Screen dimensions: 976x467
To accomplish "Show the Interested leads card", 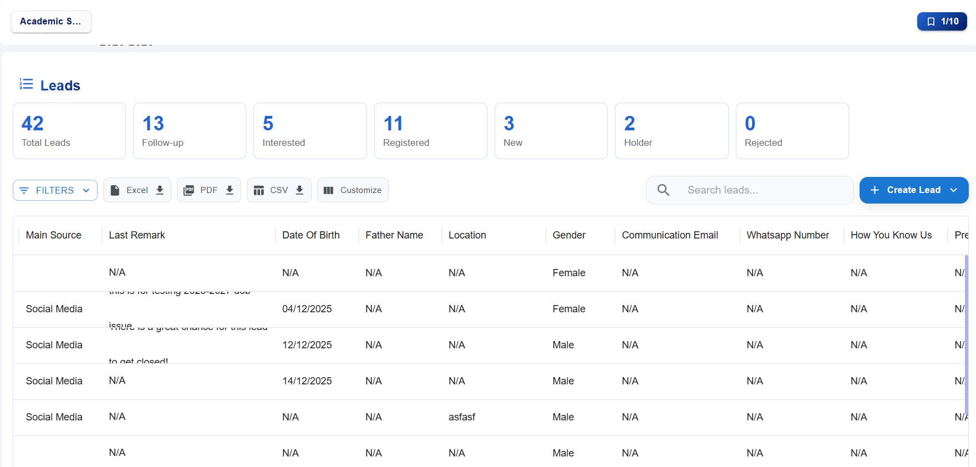I will point(310,131).
